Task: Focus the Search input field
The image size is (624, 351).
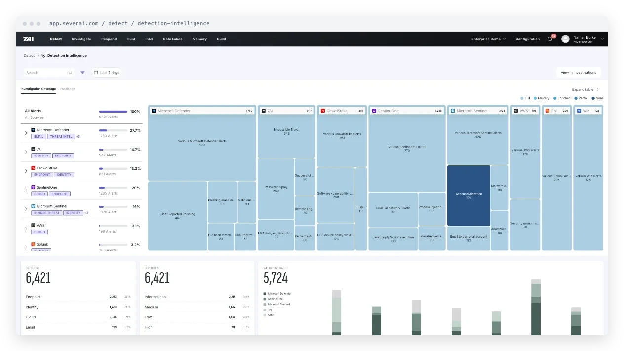Action: (48, 73)
